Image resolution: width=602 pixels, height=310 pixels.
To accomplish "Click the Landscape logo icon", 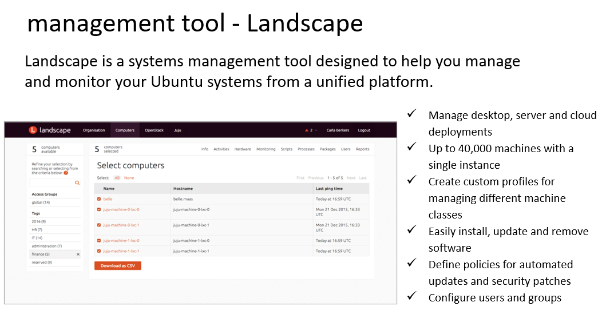I will (33, 130).
